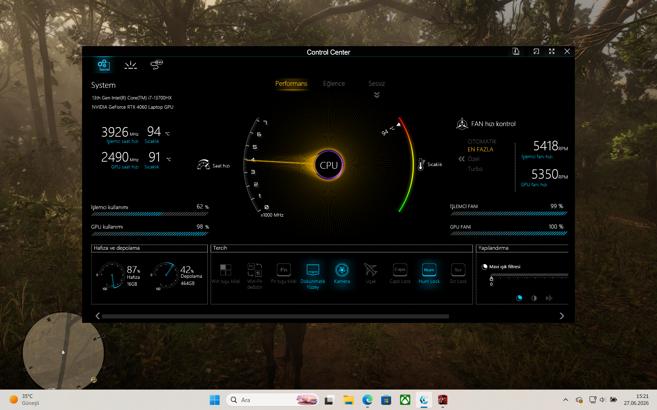Click the Depolama storage gauge

tap(166, 275)
